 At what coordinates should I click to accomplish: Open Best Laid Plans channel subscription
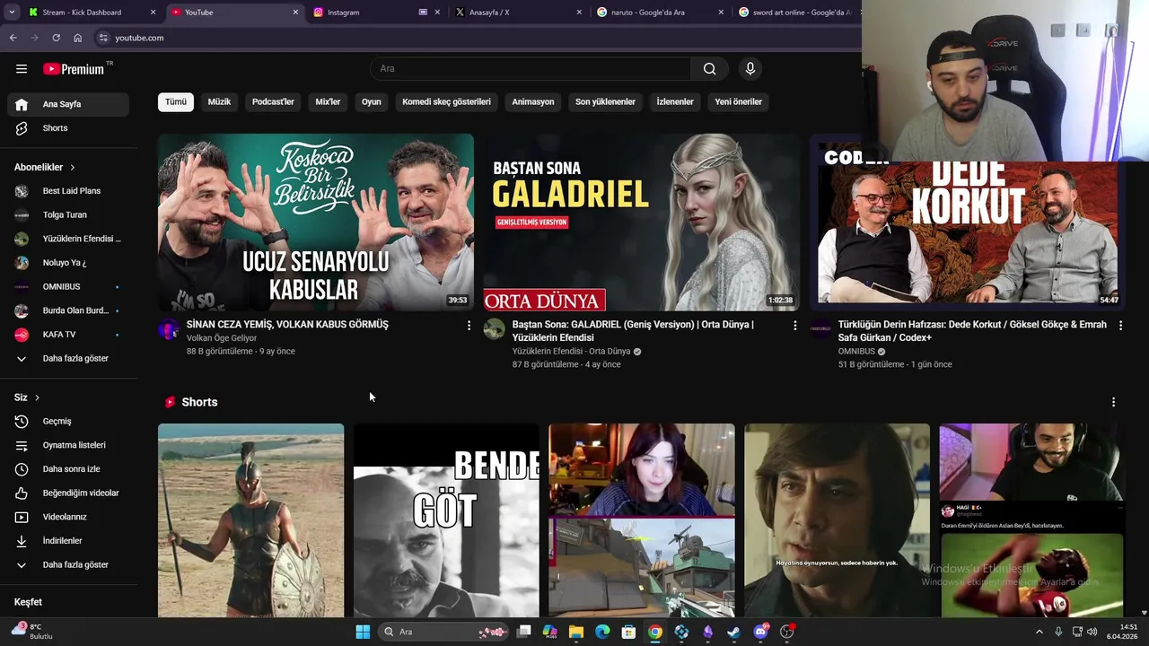pos(68,191)
